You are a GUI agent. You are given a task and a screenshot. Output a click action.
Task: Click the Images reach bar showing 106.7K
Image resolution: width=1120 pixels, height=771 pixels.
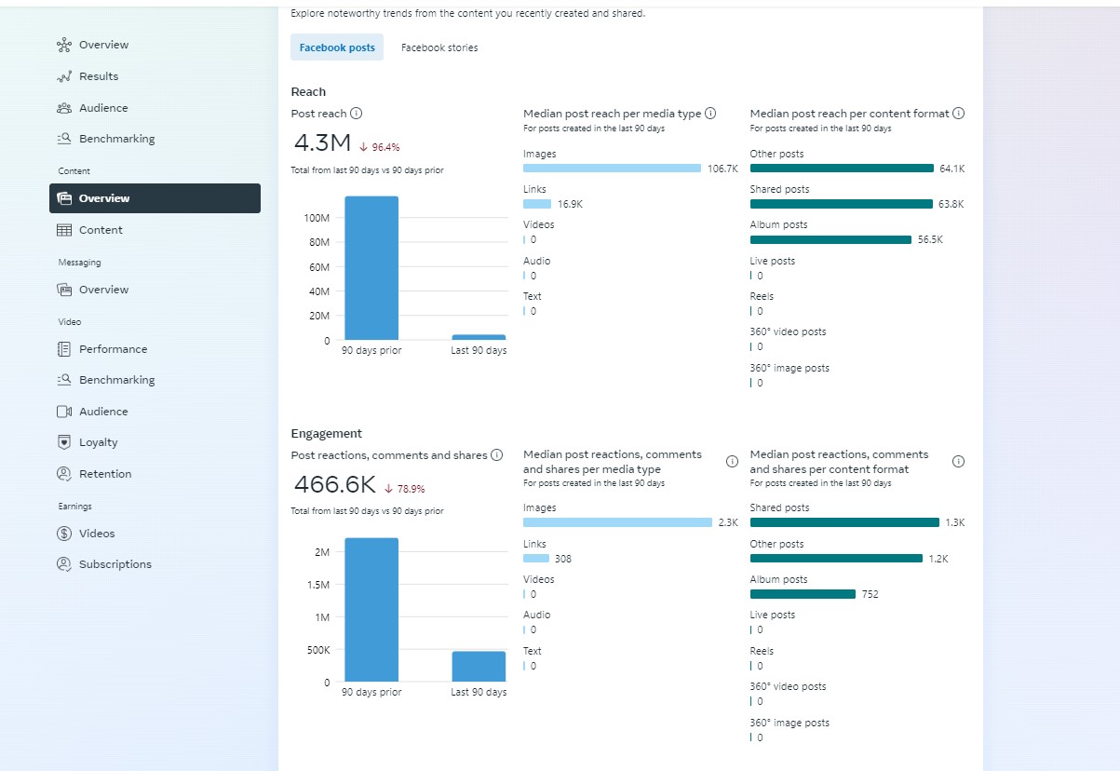pyautogui.click(x=612, y=169)
